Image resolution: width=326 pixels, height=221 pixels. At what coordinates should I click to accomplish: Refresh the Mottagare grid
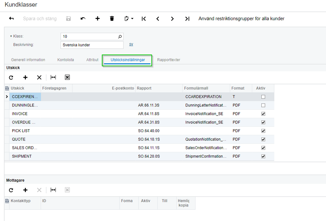pos(11,190)
